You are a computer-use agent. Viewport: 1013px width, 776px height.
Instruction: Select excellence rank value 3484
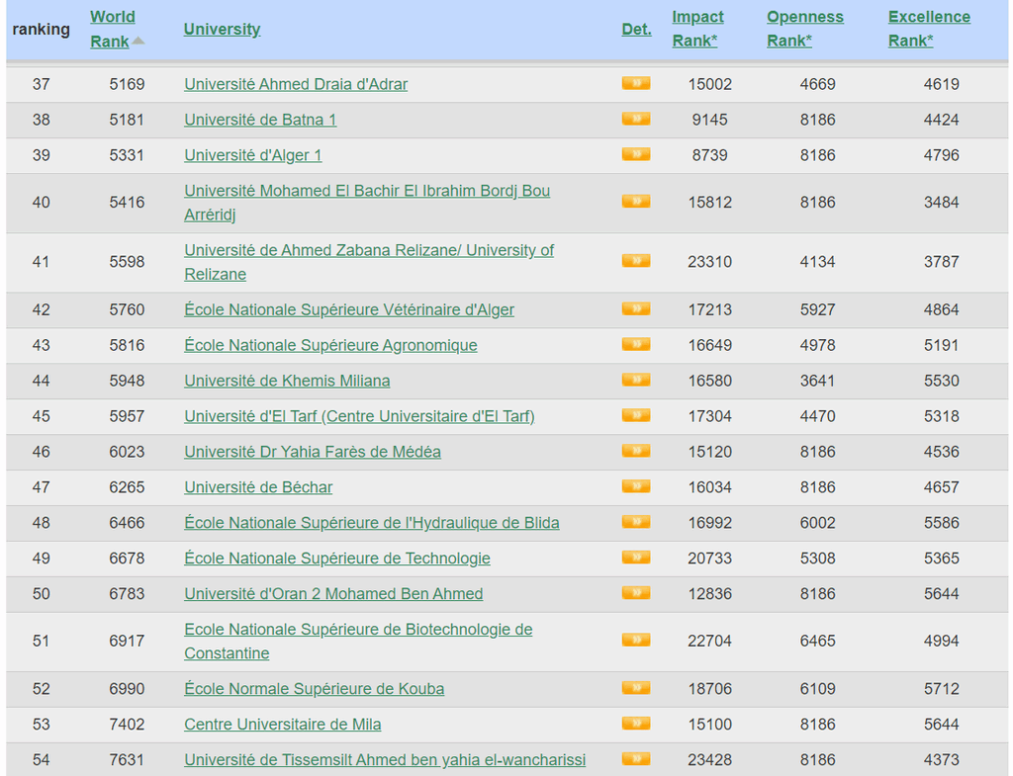click(x=942, y=202)
